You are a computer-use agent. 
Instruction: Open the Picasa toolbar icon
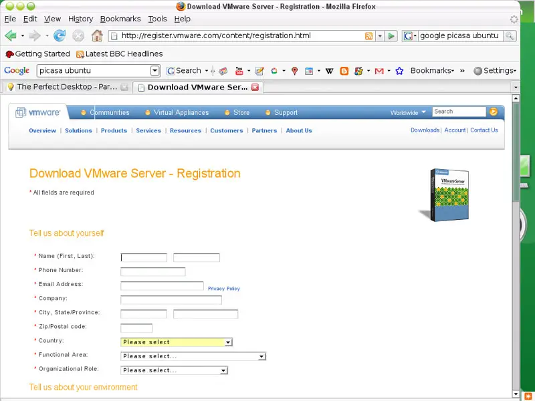[274, 71]
